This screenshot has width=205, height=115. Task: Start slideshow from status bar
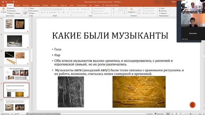pos(181,114)
